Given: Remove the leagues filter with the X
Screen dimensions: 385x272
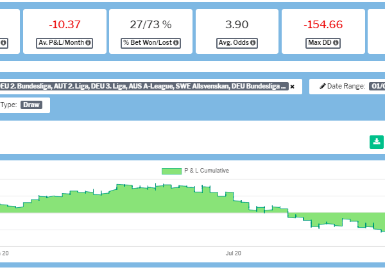Looking at the screenshot, I should 292,87.
